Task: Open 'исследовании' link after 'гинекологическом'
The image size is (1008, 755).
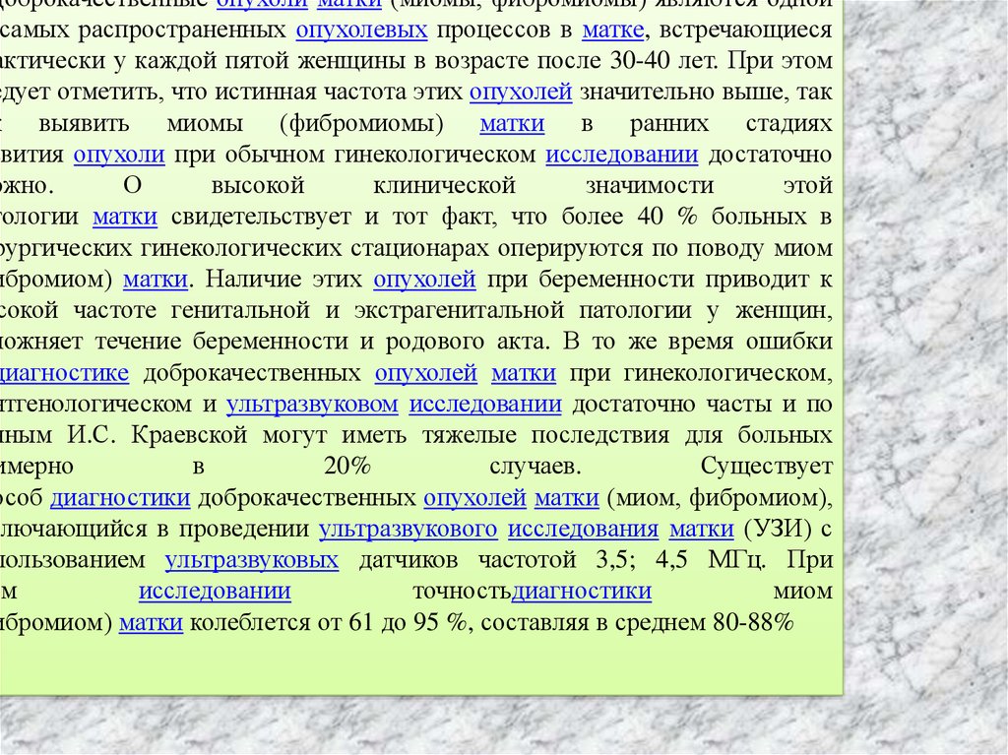Action: 622,156
